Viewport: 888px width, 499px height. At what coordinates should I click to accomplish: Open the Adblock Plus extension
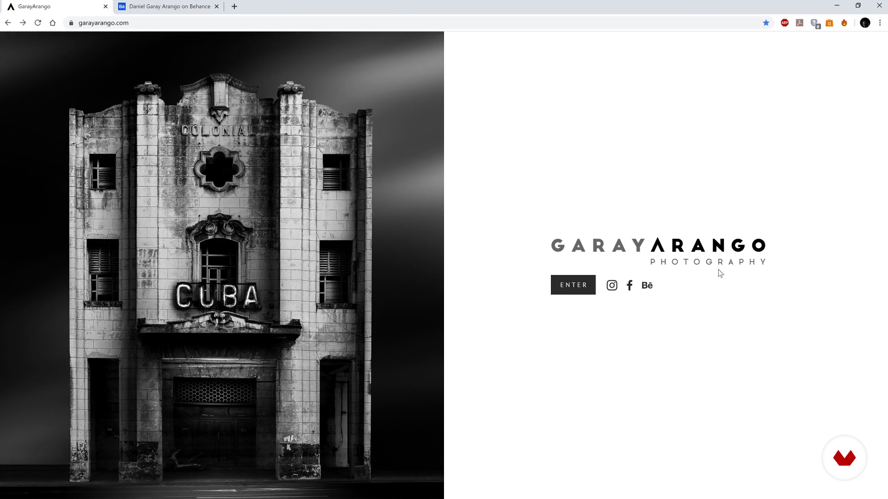785,23
